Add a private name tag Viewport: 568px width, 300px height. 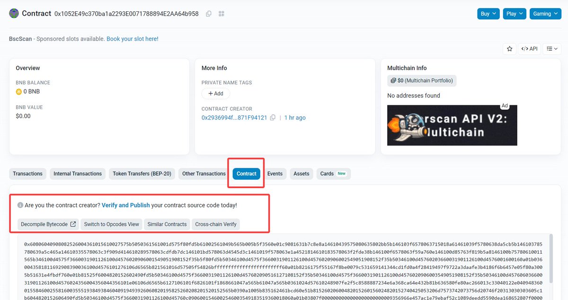pyautogui.click(x=216, y=94)
